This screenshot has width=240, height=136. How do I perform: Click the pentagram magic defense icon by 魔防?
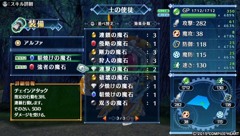[x=176, y=55]
